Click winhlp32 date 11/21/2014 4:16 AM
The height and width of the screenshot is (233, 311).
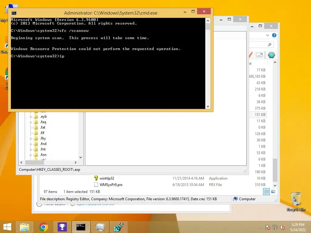point(188,178)
